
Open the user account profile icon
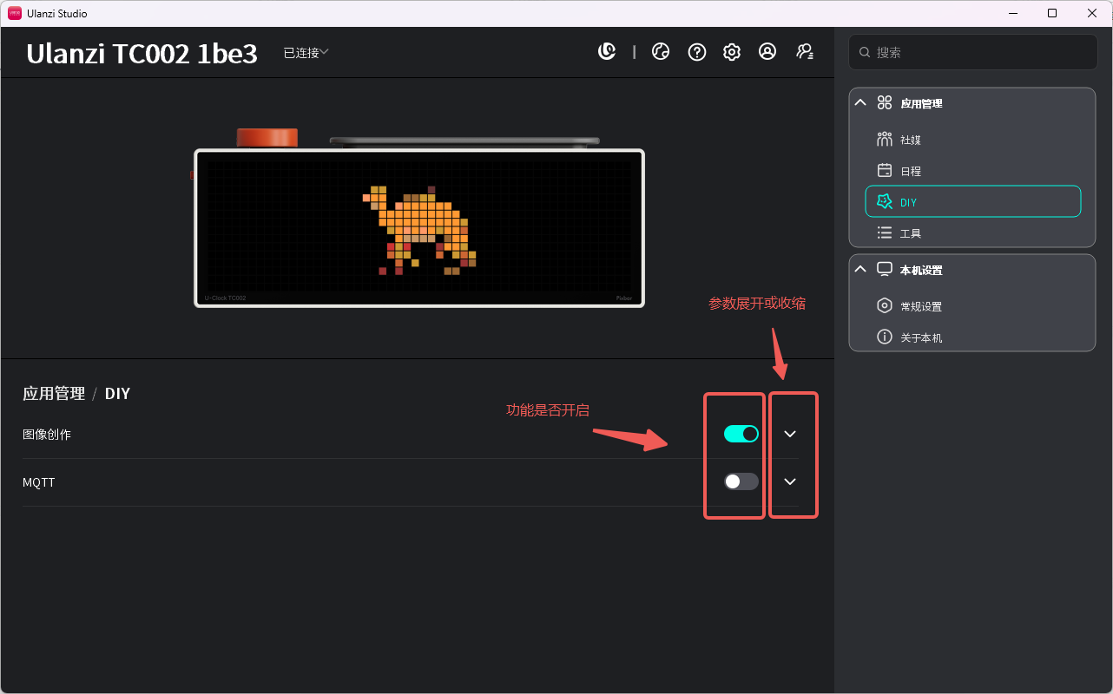pyautogui.click(x=767, y=52)
